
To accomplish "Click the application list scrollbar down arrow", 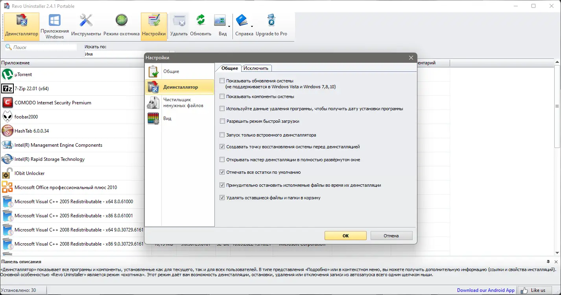I will point(557,253).
